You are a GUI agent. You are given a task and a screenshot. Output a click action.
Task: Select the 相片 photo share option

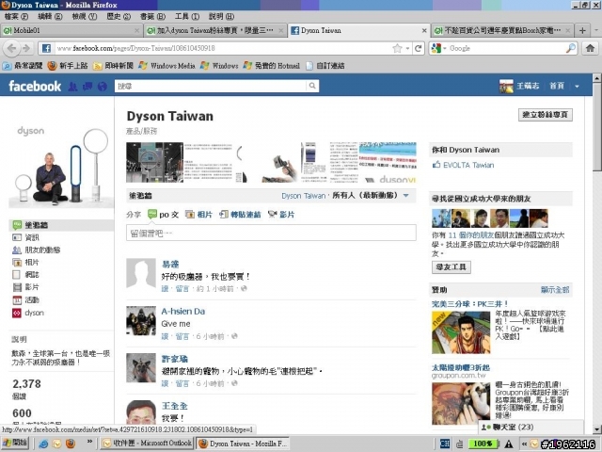[198, 215]
